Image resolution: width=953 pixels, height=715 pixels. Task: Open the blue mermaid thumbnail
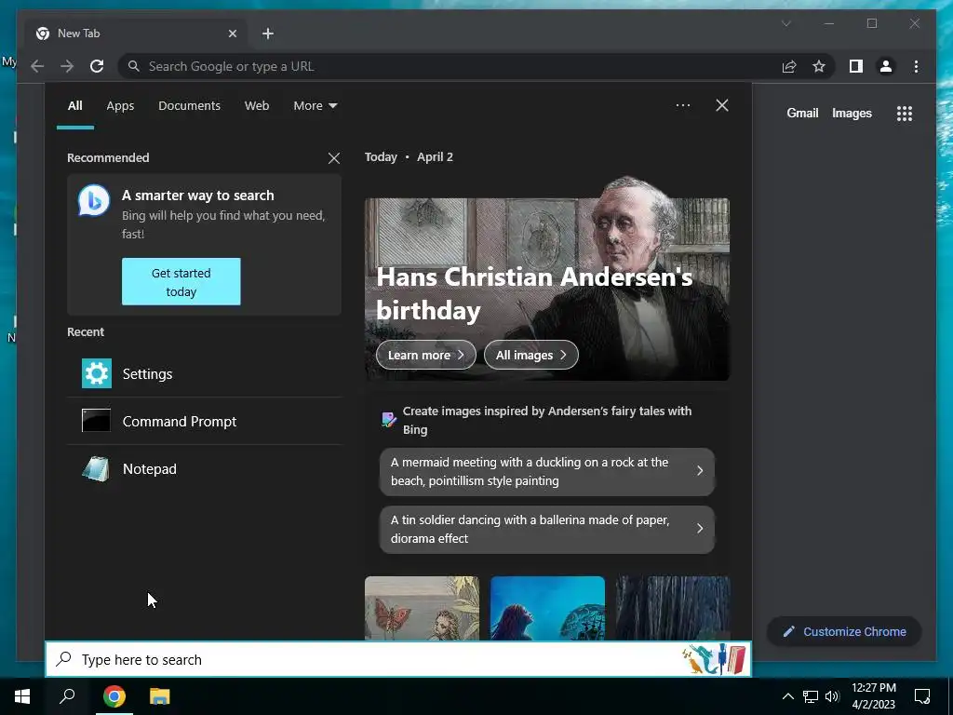coord(547,608)
